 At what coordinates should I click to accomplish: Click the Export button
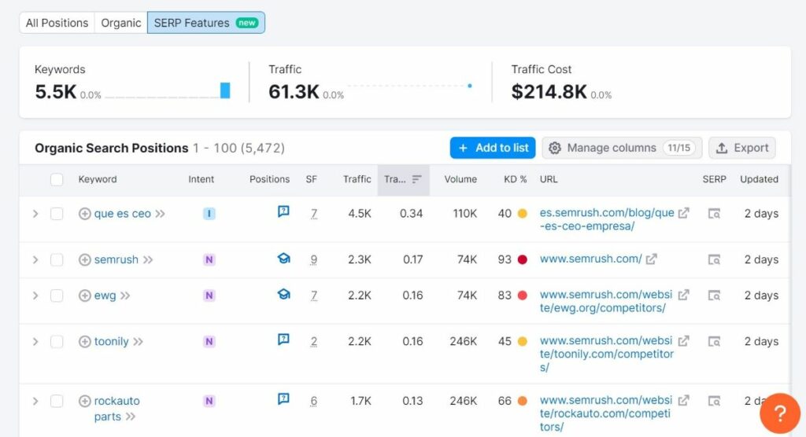(x=741, y=148)
